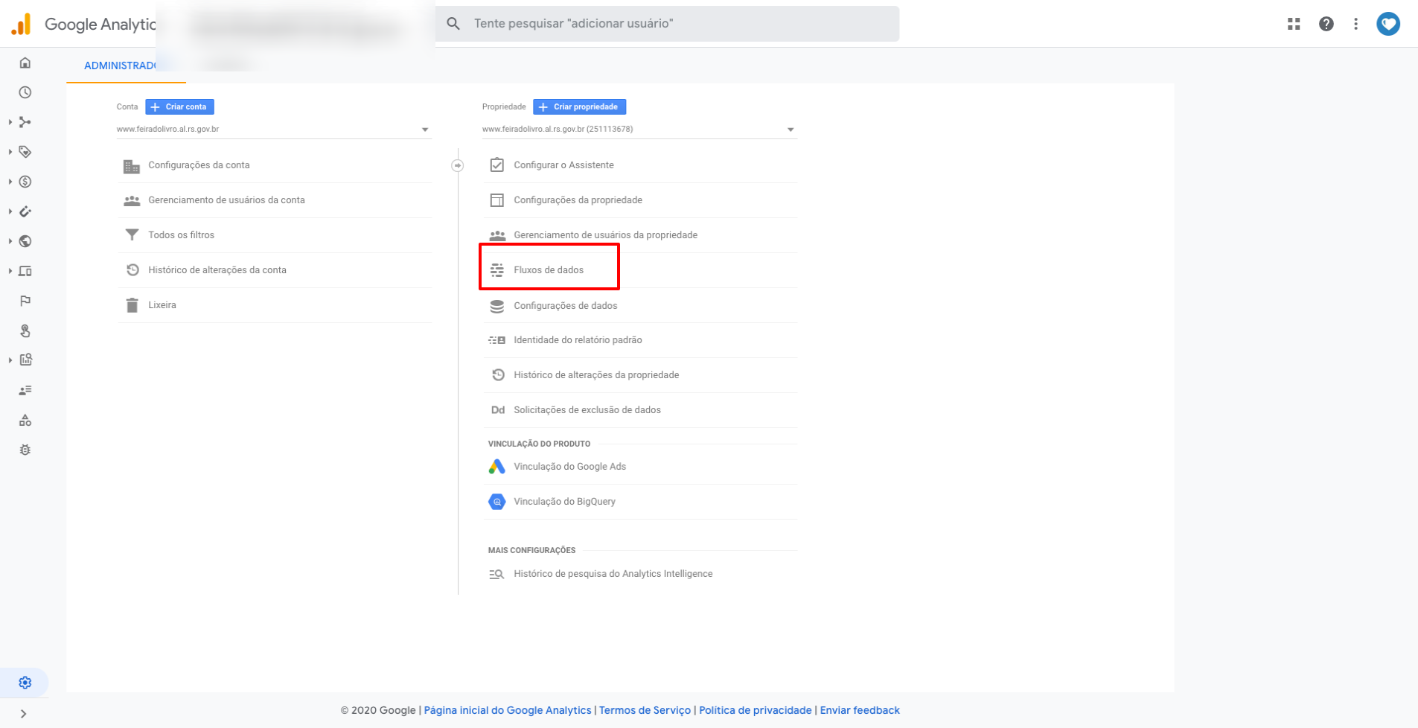The image size is (1418, 728).
Task: Expand the Monetization dollar sidebar item
Action: 25,182
